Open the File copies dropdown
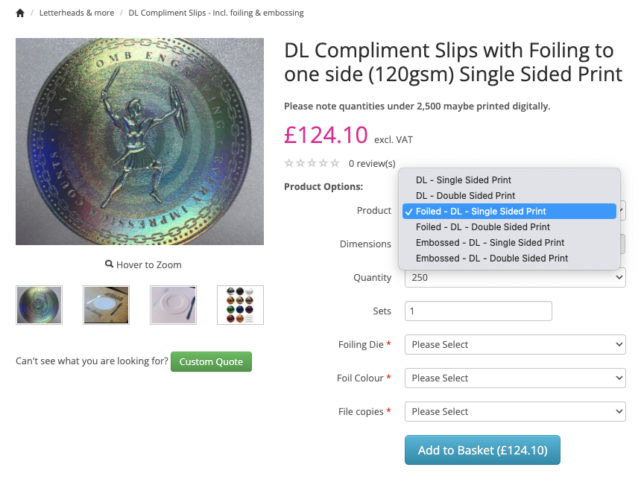This screenshot has width=644, height=479. (514, 412)
